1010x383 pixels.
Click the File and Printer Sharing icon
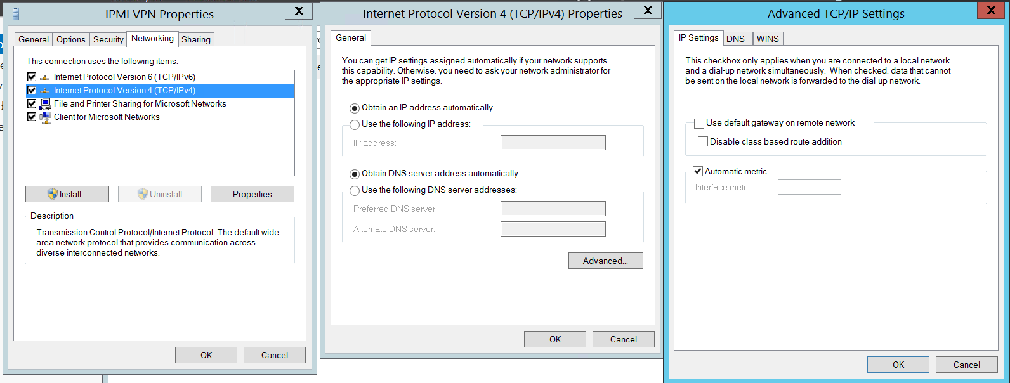45,104
